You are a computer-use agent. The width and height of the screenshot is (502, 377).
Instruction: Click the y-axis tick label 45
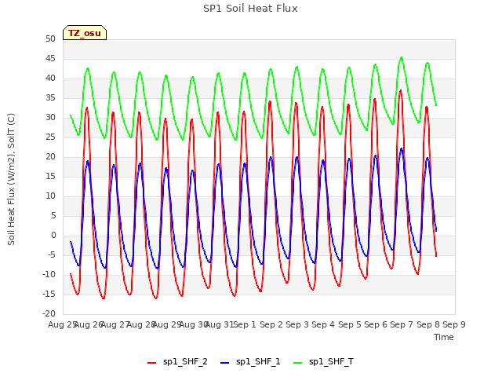pos(50,59)
